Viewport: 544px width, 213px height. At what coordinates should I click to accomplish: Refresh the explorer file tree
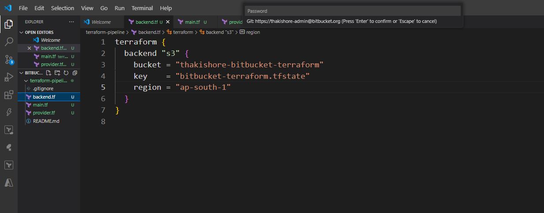[x=66, y=73]
